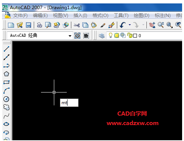The width and height of the screenshot is (184, 141).
Task: Select the Construction Line tool
Action: click(x=6, y=57)
